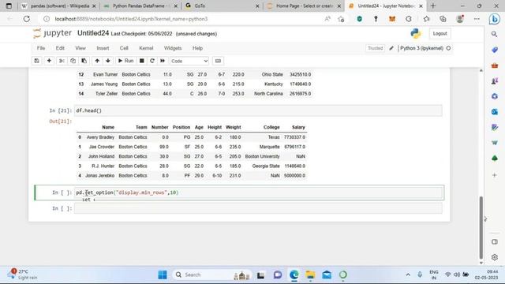Image resolution: width=505 pixels, height=284 pixels.
Task: Refresh the page
Action: tap(26, 19)
